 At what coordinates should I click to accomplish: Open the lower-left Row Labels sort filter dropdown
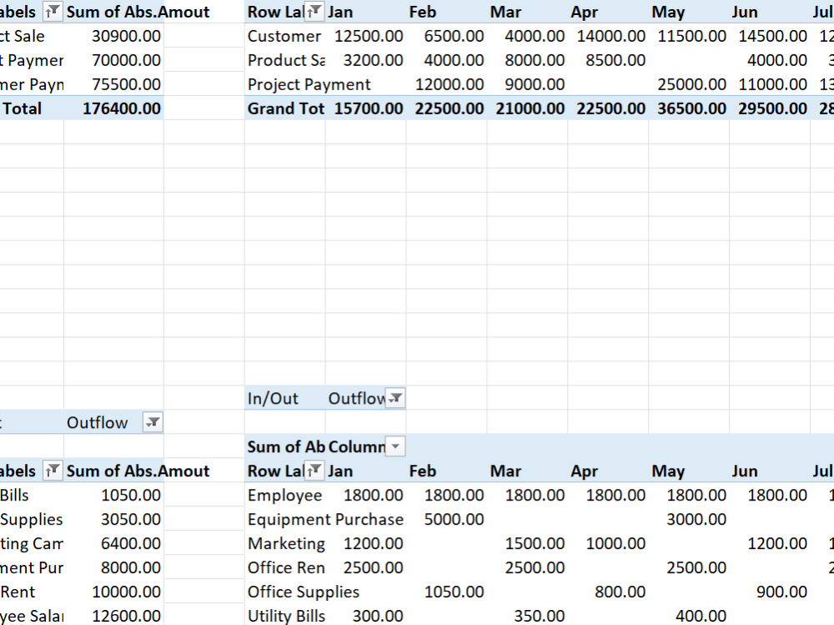pos(52,471)
